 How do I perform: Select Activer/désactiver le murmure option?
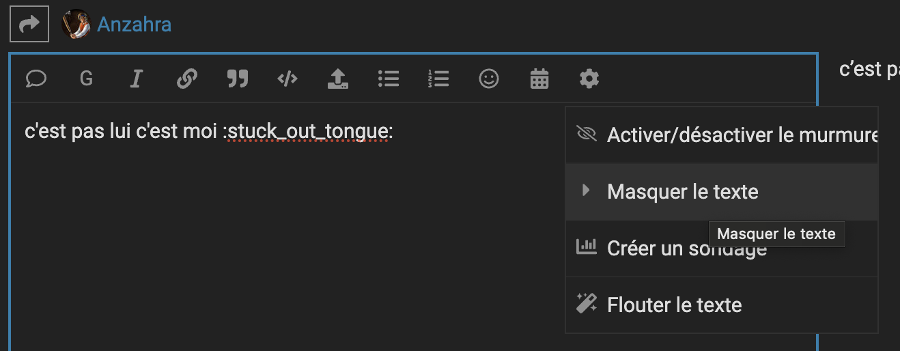pyautogui.click(x=722, y=135)
